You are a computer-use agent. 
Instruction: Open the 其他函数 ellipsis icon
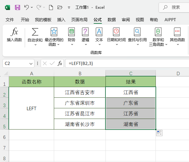click(177, 32)
